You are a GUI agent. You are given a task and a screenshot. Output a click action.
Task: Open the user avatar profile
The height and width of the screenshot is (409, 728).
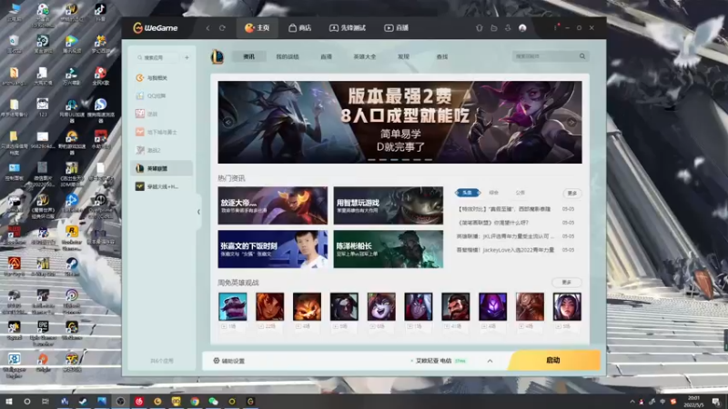click(522, 28)
